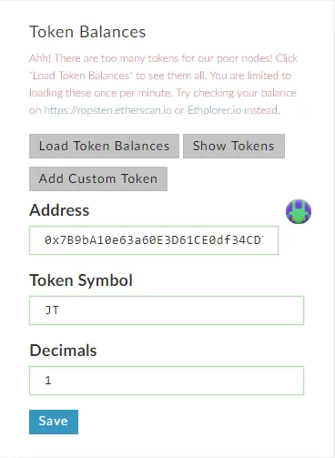Click the address identicon avatar
335x458 pixels.
pos(299,211)
